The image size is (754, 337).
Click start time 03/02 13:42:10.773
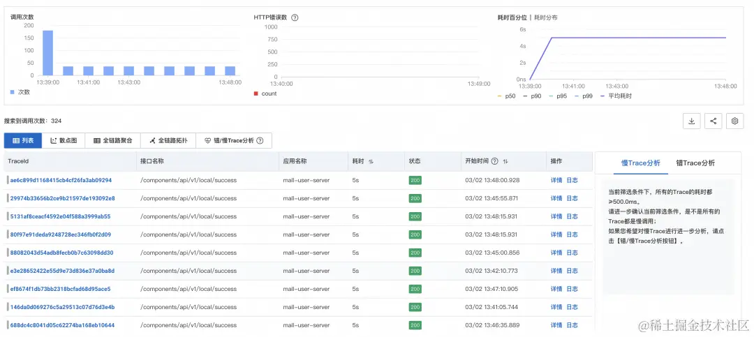(491, 271)
